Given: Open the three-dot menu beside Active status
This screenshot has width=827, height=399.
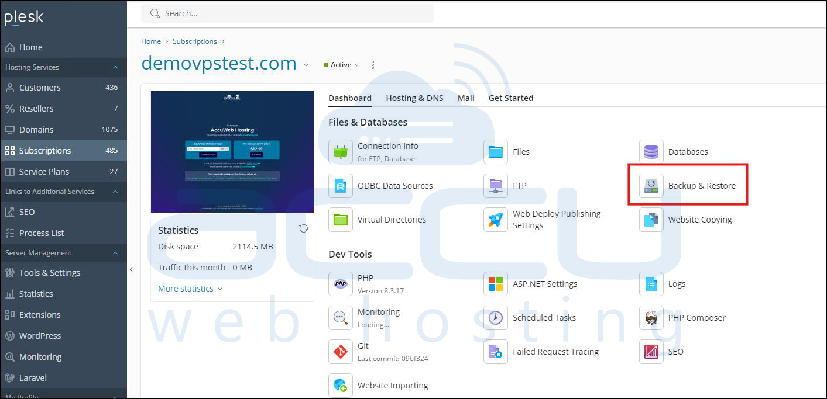Looking at the screenshot, I should (373, 65).
